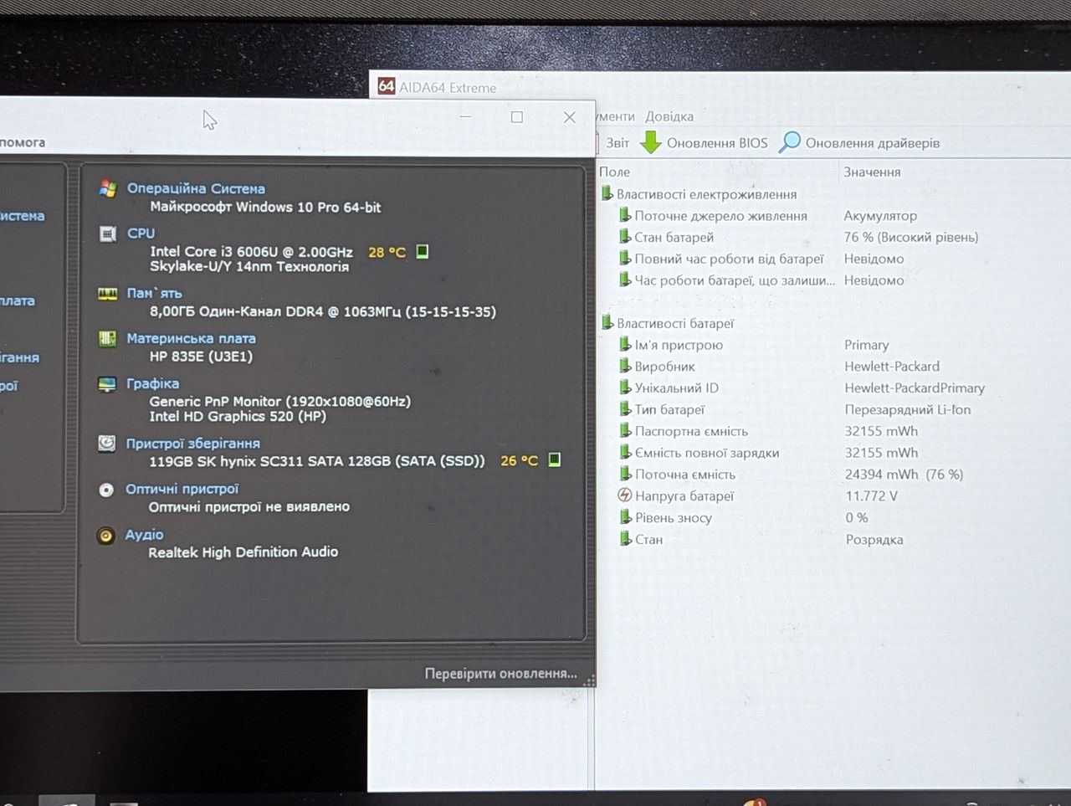Click the Значення column header in AIDA64
Viewport: 1071px width, 806px height.
(872, 172)
